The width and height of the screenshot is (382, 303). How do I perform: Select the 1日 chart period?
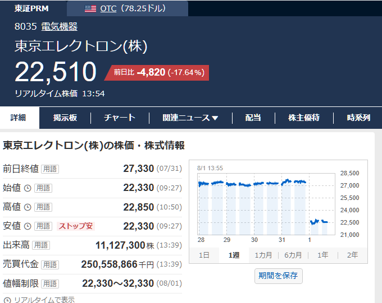pyautogui.click(x=204, y=255)
